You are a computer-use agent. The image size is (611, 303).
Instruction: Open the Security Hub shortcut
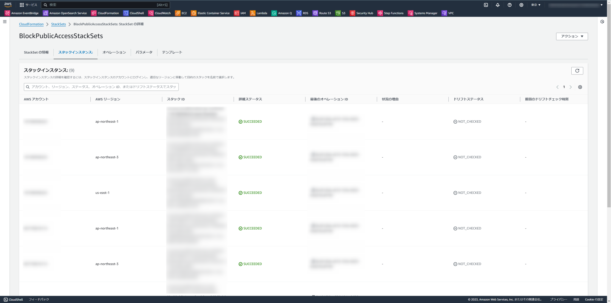[361, 13]
